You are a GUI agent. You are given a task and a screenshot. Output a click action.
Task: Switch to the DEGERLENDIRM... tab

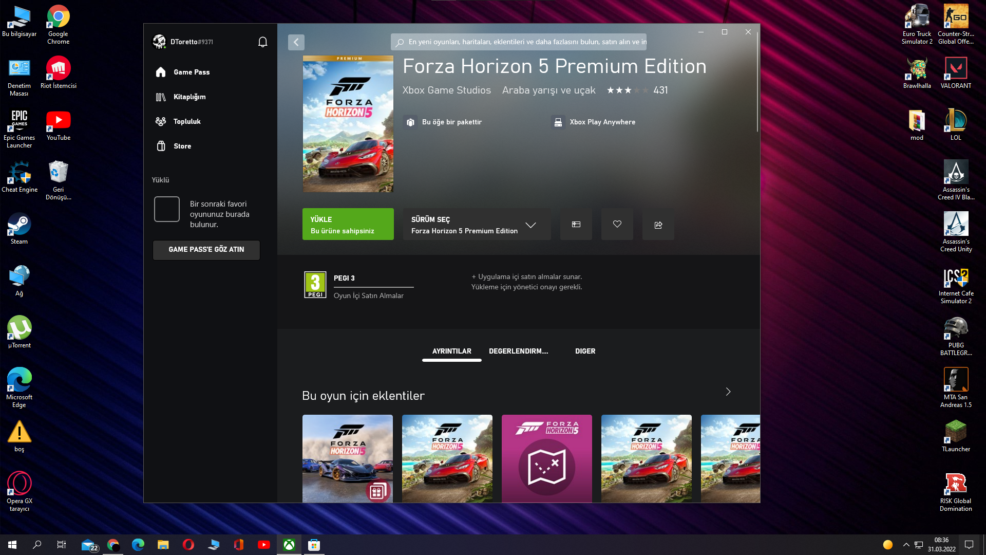519,351
